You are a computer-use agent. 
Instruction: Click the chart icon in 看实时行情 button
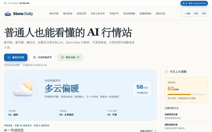(9, 57)
